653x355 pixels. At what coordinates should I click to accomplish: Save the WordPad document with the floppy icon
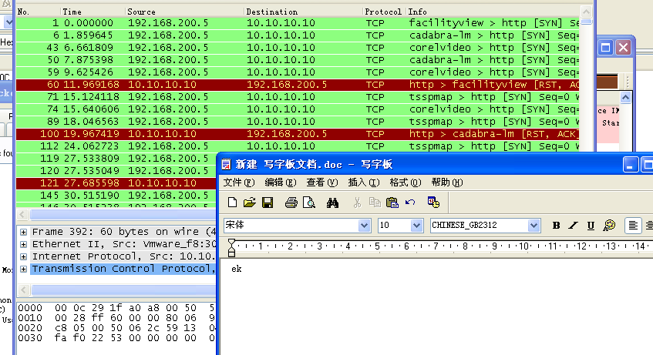point(268,203)
